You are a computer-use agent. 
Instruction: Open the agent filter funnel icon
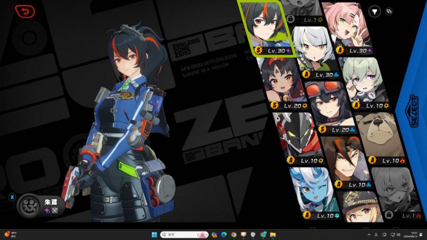375,11
